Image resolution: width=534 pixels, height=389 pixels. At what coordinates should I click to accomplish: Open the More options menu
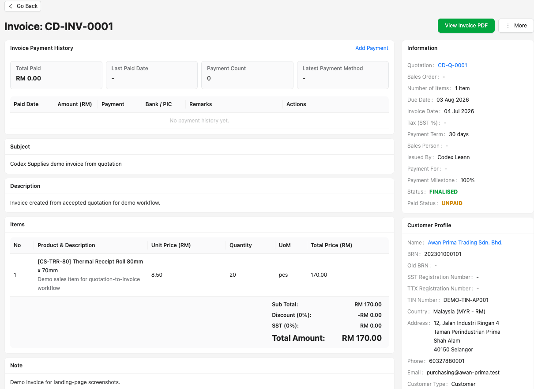[516, 26]
